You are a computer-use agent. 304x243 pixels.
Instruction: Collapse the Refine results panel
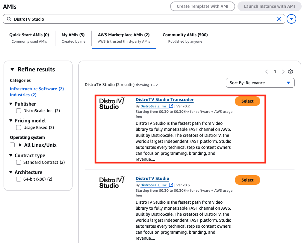click(12, 69)
